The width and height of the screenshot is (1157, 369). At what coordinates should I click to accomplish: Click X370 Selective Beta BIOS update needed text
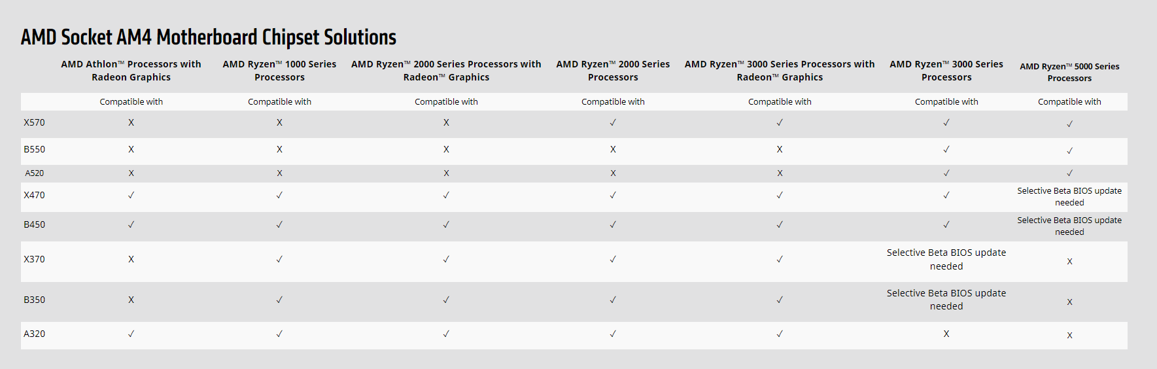click(x=946, y=259)
